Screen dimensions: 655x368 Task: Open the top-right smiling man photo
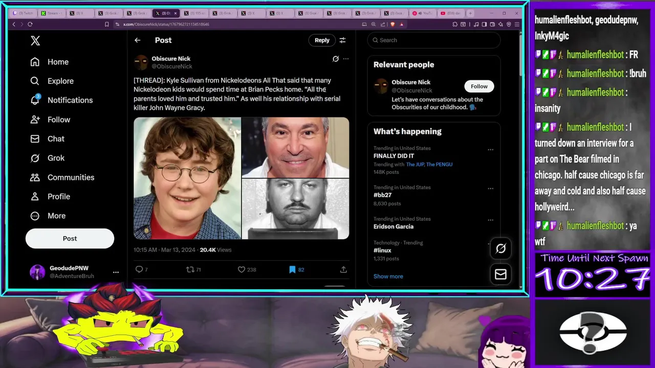tap(296, 147)
